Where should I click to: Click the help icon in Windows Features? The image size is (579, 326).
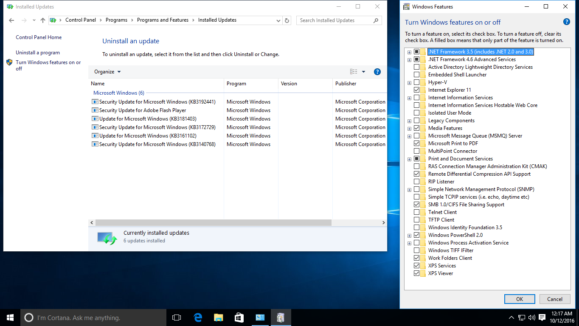click(566, 22)
